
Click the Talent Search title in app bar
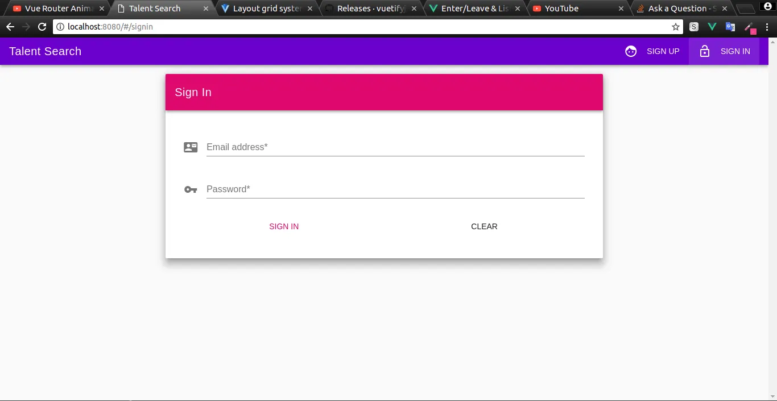point(46,51)
